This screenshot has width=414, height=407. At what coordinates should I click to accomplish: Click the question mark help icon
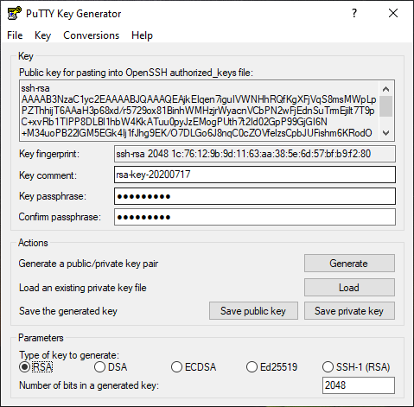(354, 13)
